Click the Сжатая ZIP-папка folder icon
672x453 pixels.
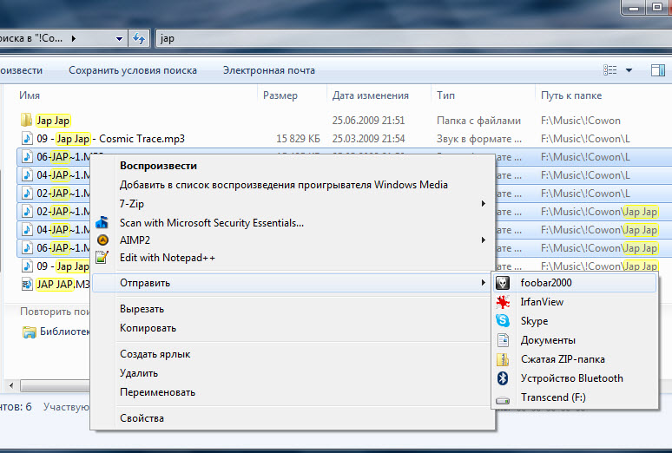(x=503, y=359)
